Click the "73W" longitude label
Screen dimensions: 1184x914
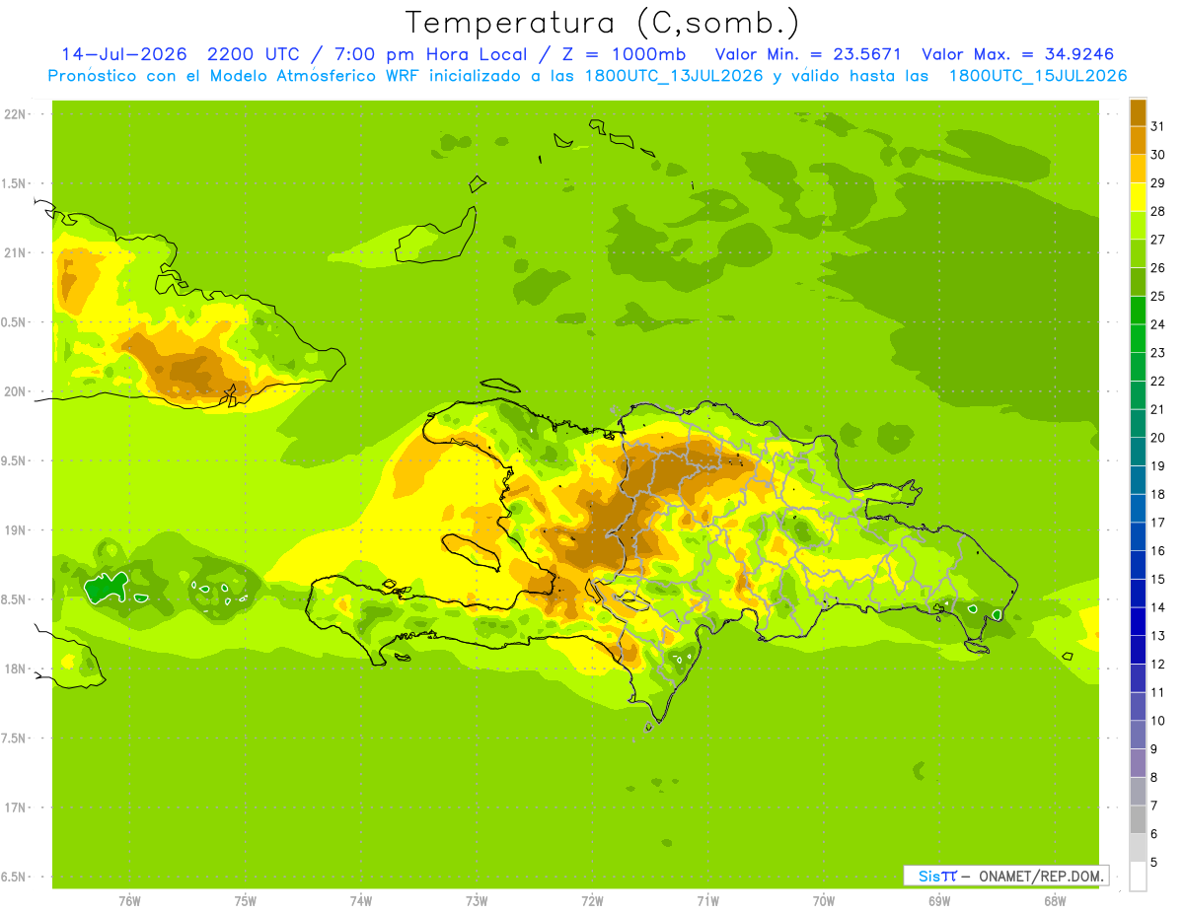click(477, 901)
